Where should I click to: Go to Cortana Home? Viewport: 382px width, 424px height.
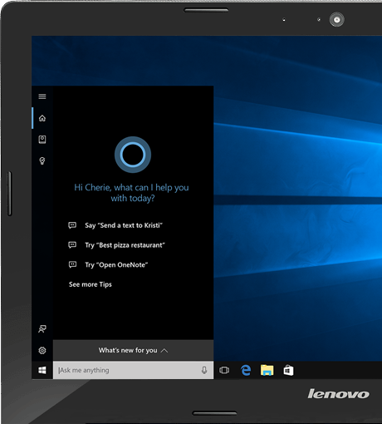pos(42,118)
